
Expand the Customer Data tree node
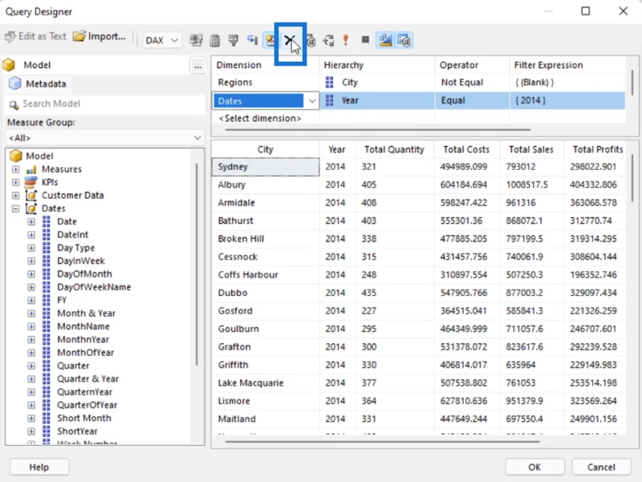pyautogui.click(x=15, y=196)
